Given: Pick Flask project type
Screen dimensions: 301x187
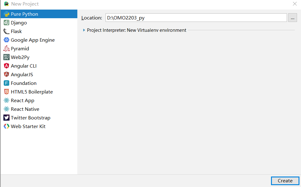Looking at the screenshot, I should tap(39, 31).
